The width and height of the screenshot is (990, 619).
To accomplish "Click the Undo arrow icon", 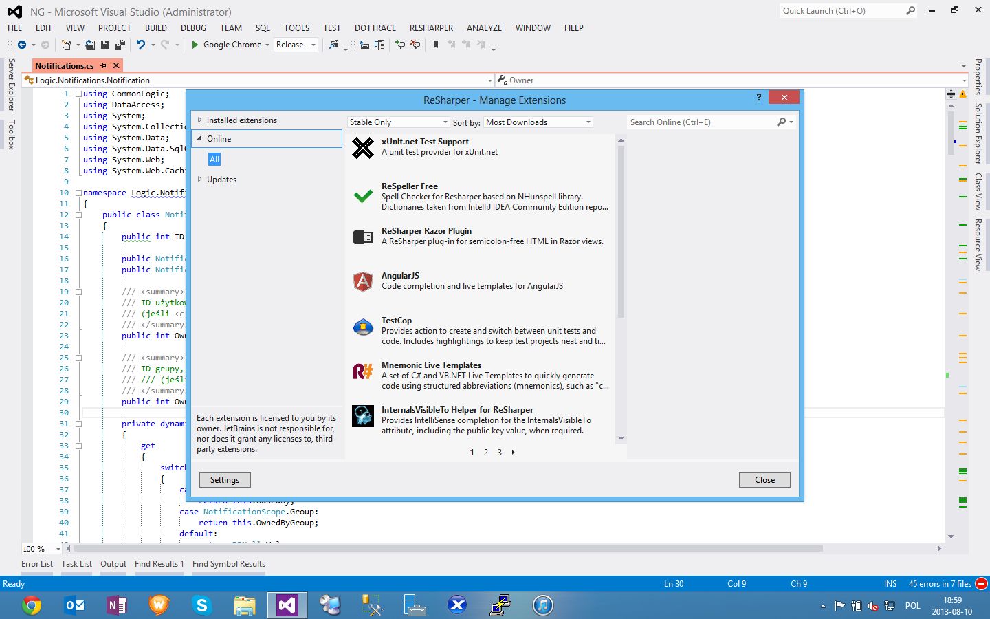I will click(x=141, y=45).
